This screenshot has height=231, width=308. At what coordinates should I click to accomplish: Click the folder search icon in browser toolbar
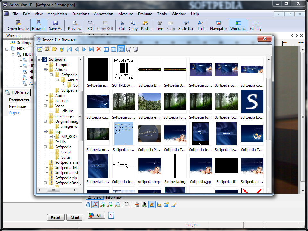pos(47,49)
